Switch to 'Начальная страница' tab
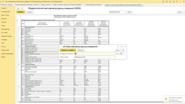Screen dimensions: 185x104 [x=6, y=5]
